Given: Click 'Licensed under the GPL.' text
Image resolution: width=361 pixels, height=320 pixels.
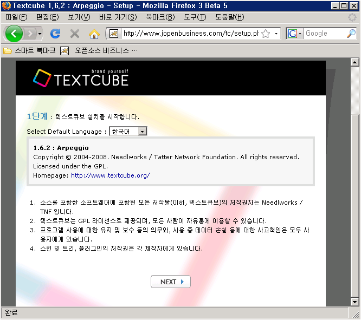Looking at the screenshot, I should [x=70, y=166].
